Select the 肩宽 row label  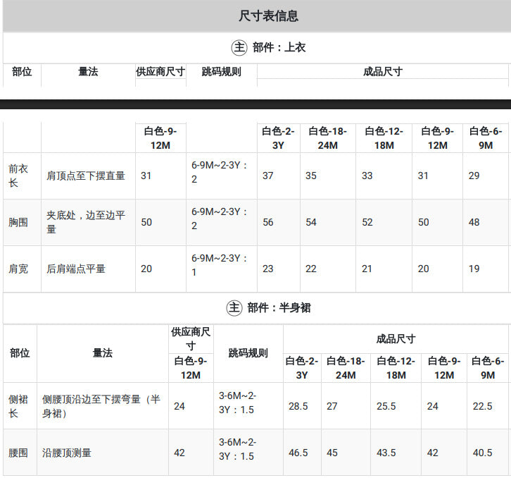tap(18, 269)
